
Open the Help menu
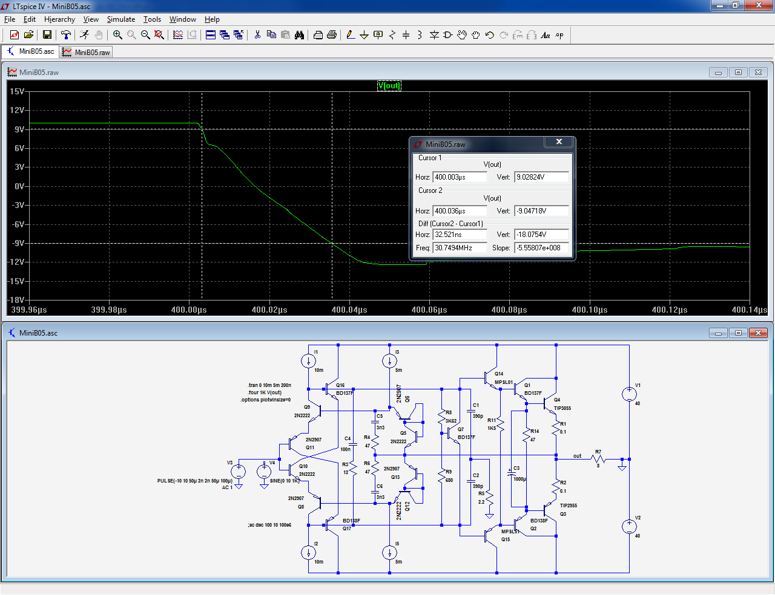[212, 19]
